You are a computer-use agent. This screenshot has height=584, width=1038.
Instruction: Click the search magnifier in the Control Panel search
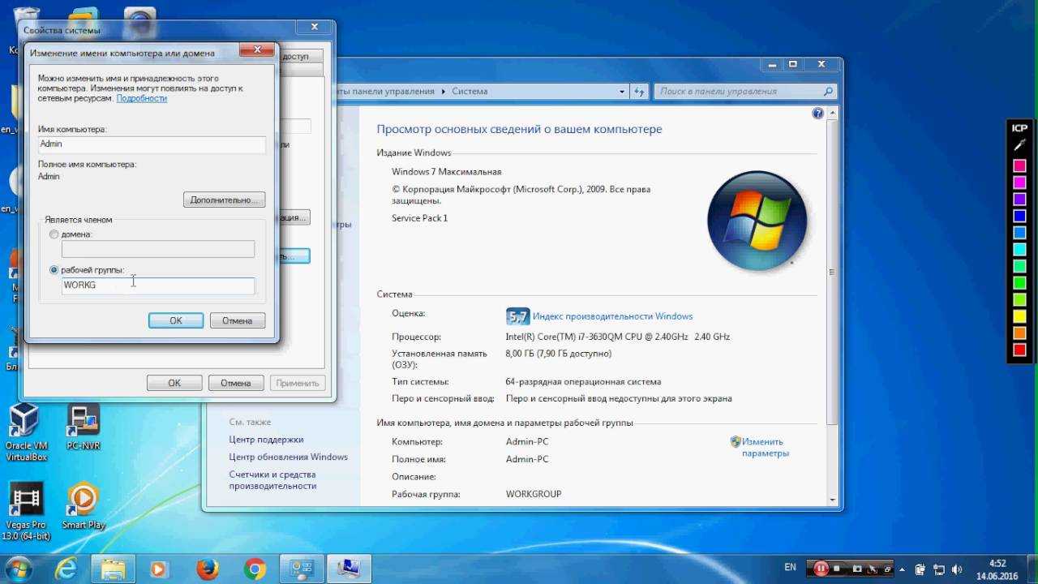(x=828, y=92)
